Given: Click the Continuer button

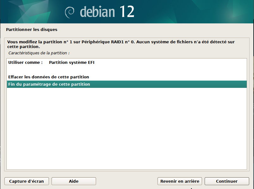Looking at the screenshot, I should pyautogui.click(x=227, y=181).
